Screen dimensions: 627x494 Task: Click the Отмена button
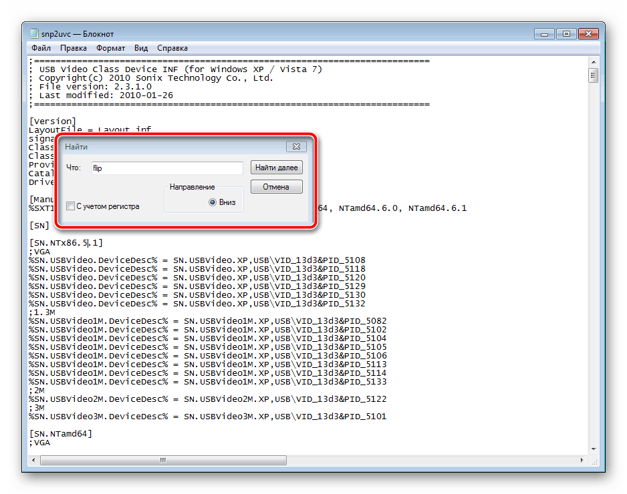coord(276,187)
